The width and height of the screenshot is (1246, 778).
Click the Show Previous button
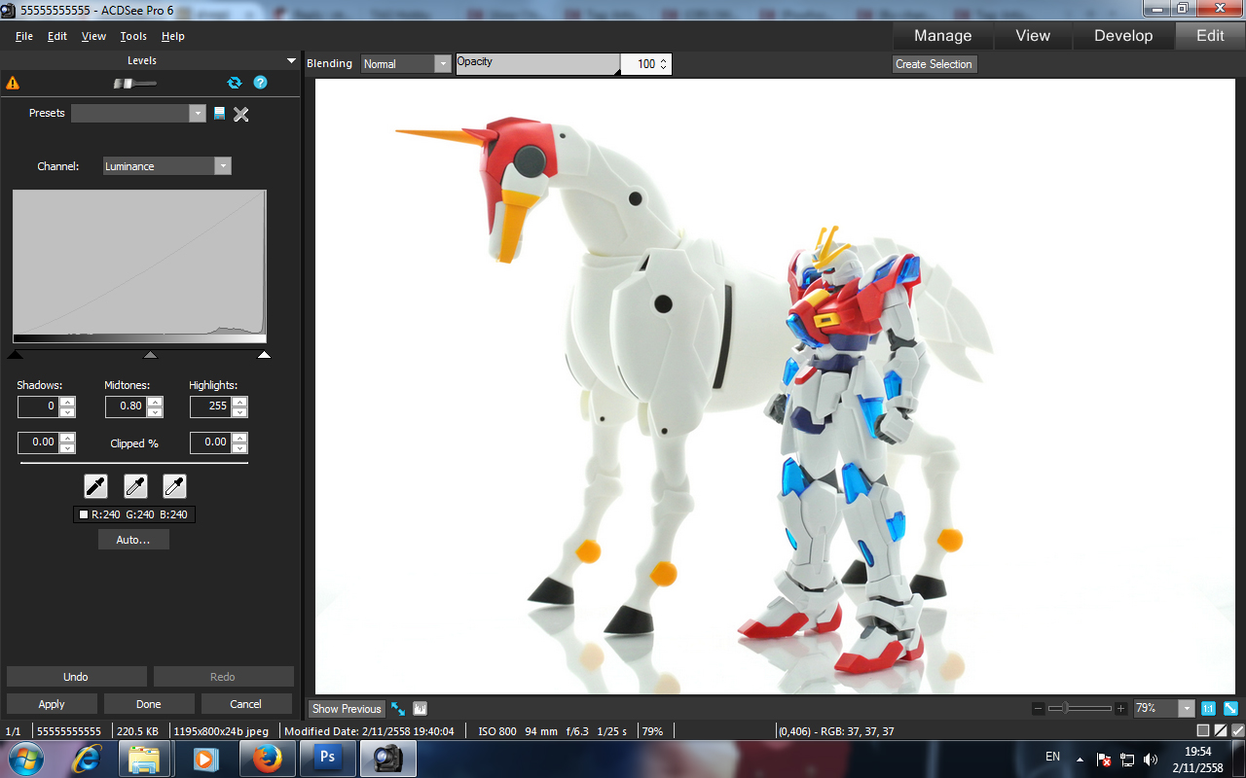click(x=347, y=709)
